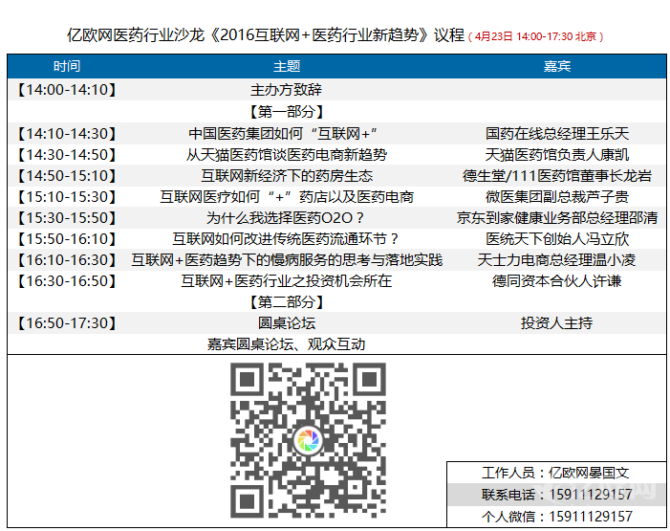670x531 pixels.
Task: Click the 投资人主持 guest cell
Action: [557, 323]
